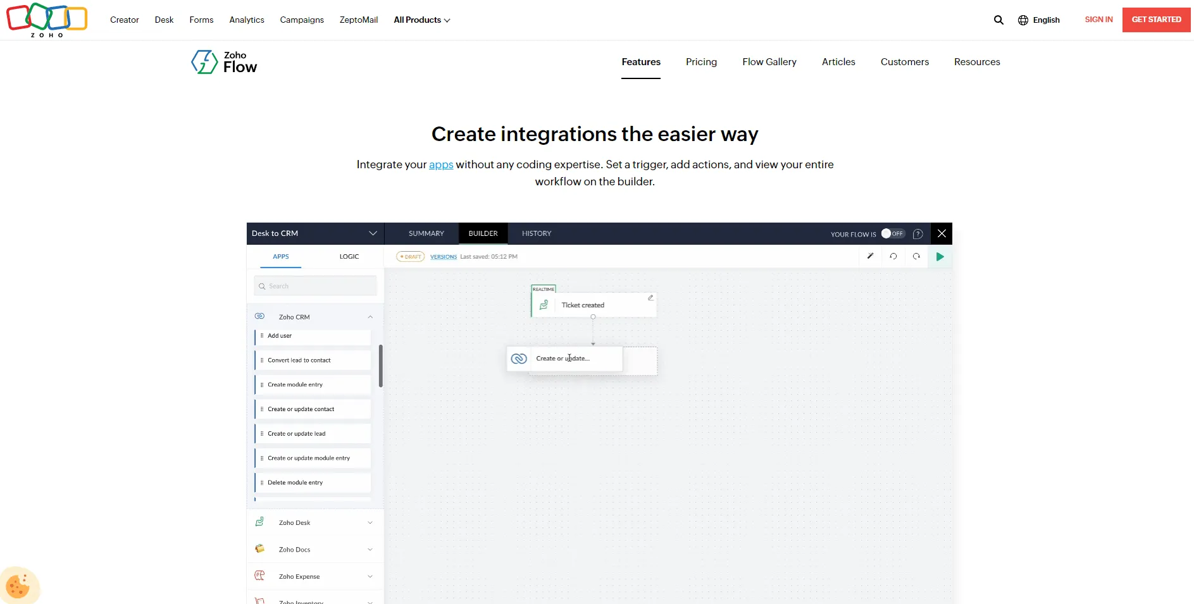Click the 'Last saved: 05:12 PM' text
Screen dimensions: 1194x604
coord(488,257)
